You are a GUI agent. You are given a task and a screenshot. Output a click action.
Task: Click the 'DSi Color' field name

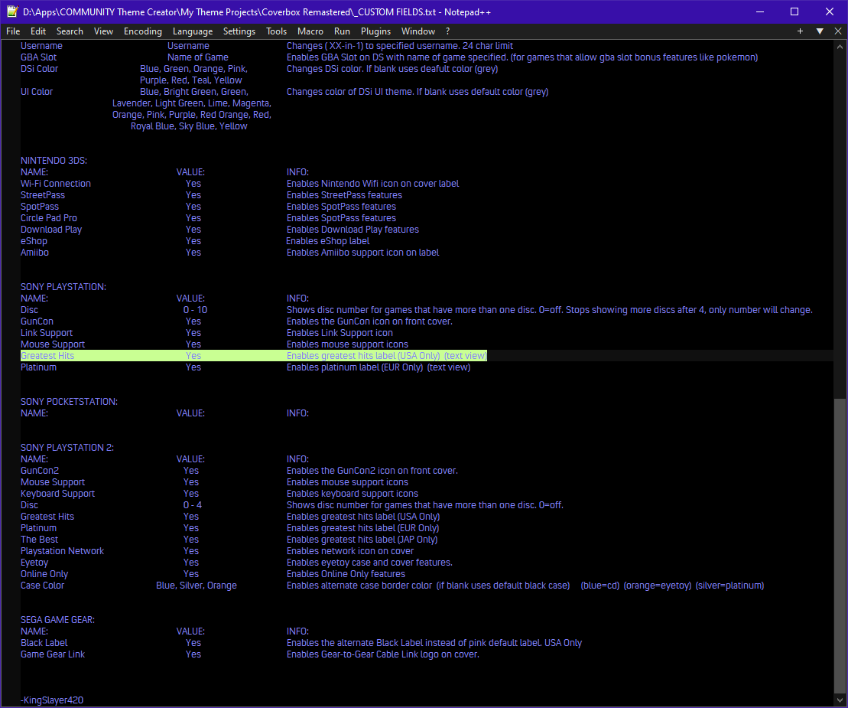click(x=39, y=69)
